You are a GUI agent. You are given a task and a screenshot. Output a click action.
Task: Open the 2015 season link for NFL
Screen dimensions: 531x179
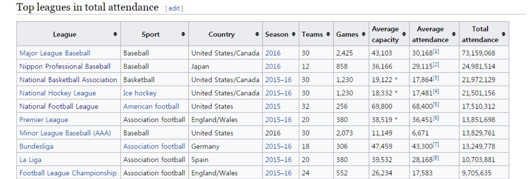coord(273,106)
